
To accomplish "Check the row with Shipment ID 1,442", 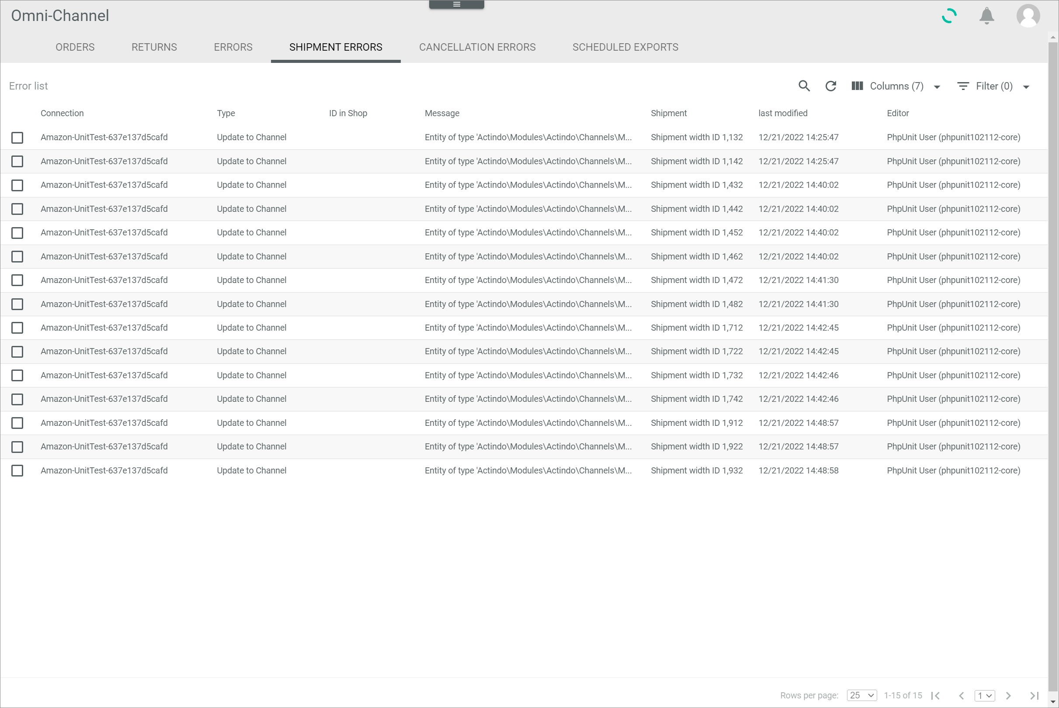I will coord(17,209).
